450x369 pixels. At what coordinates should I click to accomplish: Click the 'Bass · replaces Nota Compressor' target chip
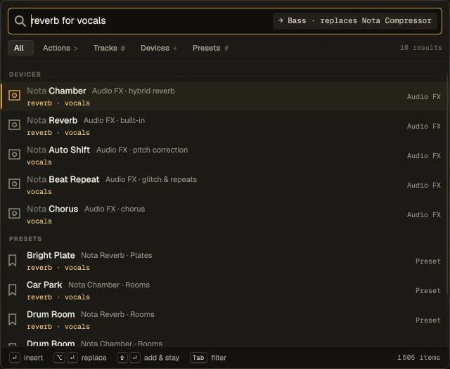click(x=355, y=21)
